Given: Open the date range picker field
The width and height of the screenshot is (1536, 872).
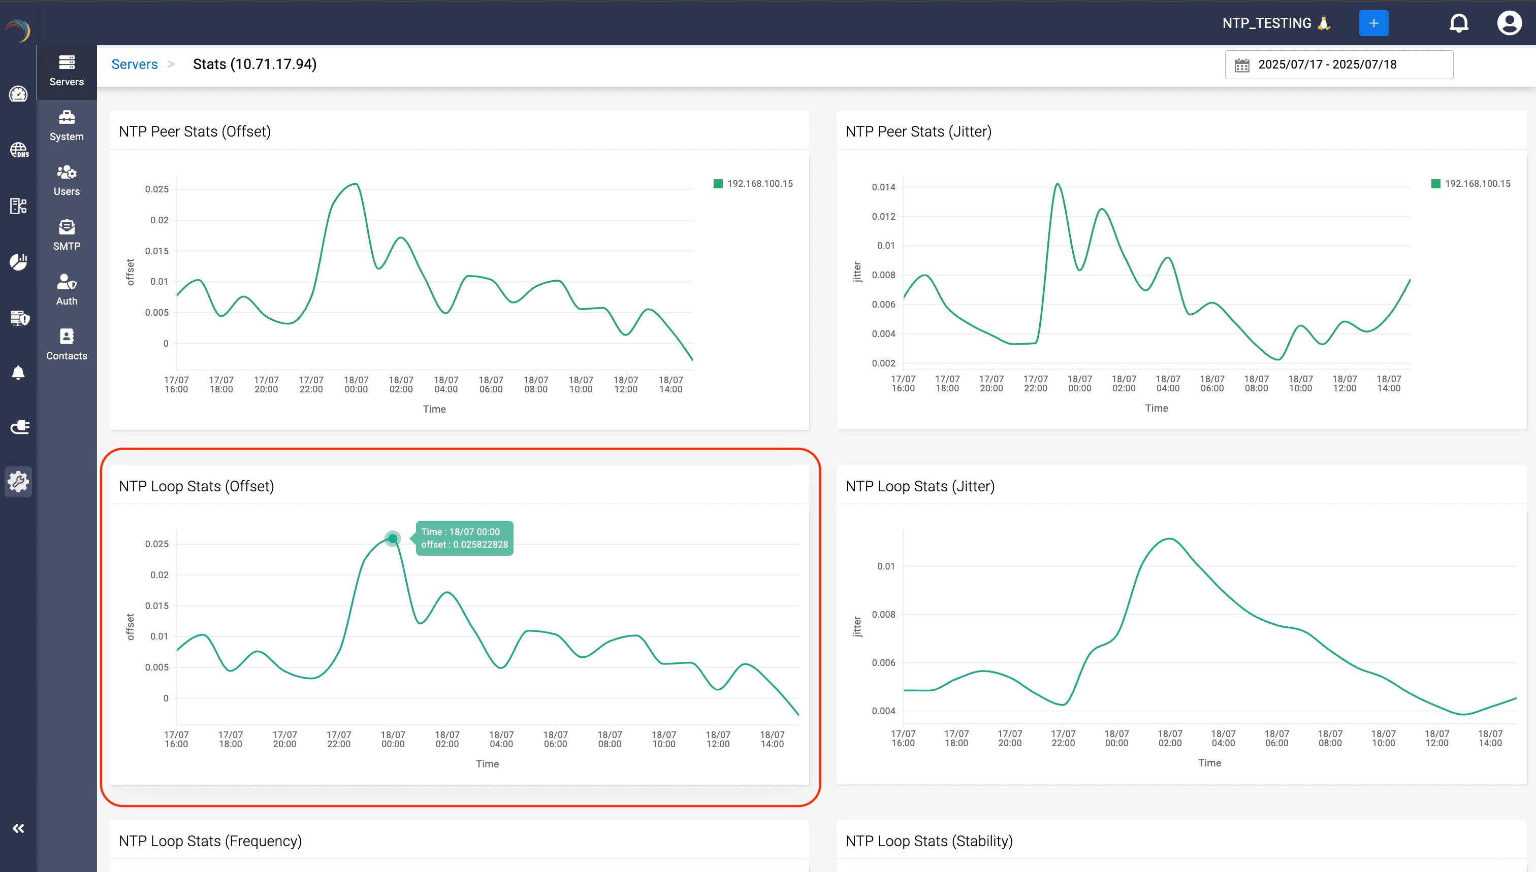Looking at the screenshot, I should pyautogui.click(x=1338, y=64).
